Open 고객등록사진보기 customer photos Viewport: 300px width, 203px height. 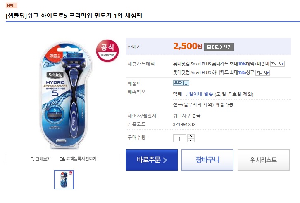[78, 159]
